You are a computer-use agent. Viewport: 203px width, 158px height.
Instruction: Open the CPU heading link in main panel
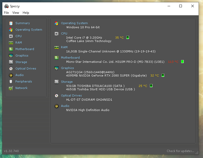coord(64,33)
